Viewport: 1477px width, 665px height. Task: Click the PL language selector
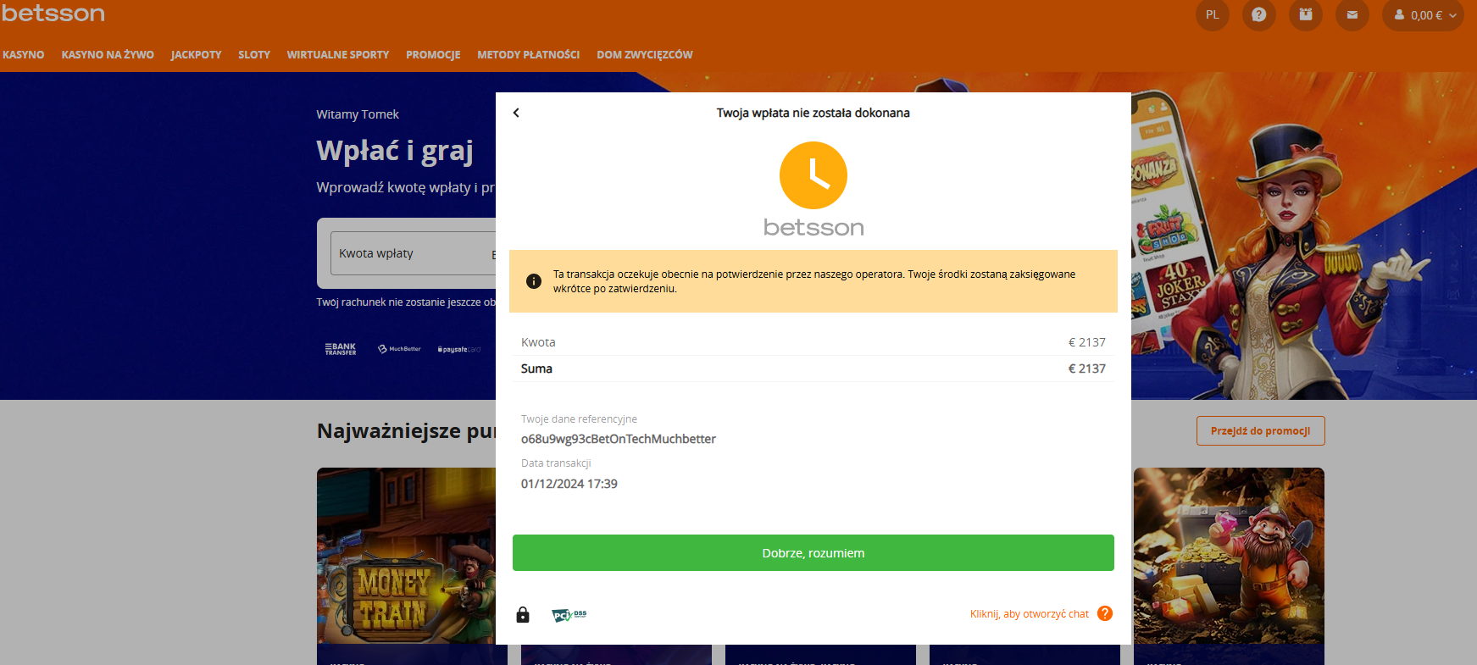[x=1213, y=14]
